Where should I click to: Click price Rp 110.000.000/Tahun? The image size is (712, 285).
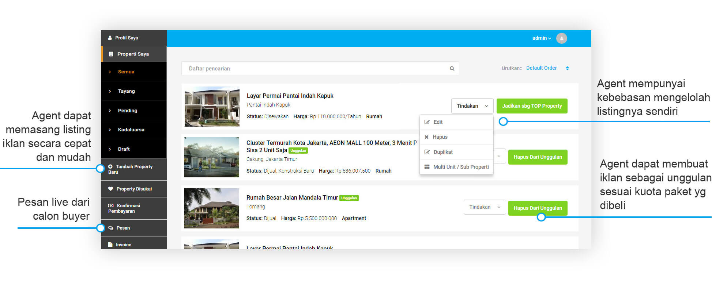click(335, 116)
